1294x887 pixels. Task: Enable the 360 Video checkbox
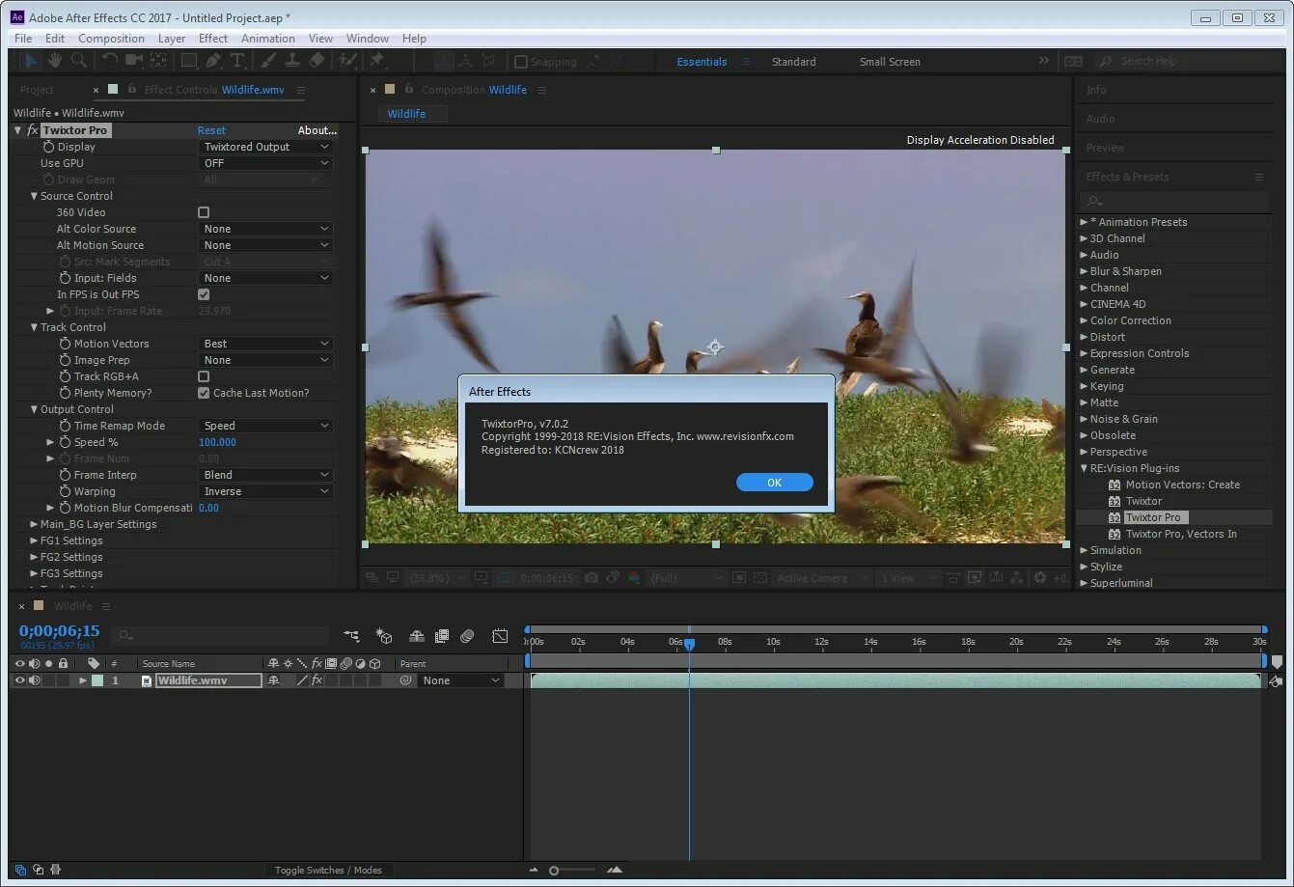point(204,212)
